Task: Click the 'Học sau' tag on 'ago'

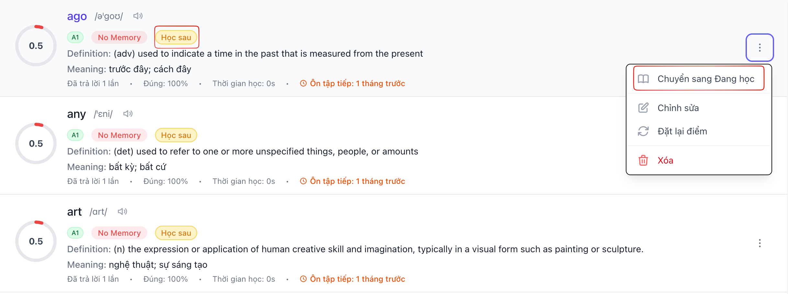Action: tap(176, 38)
